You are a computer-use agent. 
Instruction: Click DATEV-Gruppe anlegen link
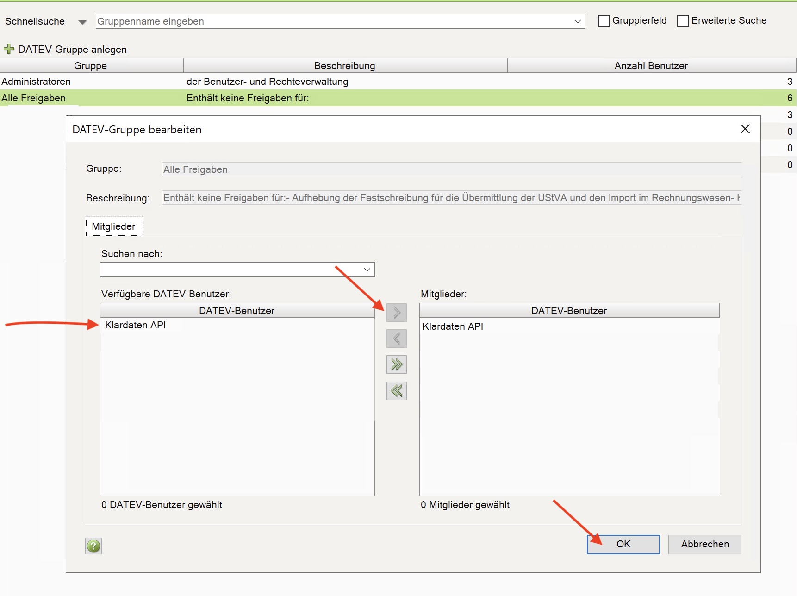pyautogui.click(x=72, y=50)
